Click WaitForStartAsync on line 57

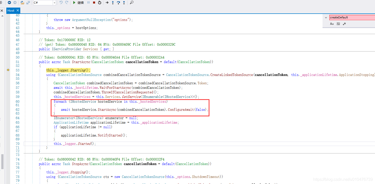click(115, 88)
